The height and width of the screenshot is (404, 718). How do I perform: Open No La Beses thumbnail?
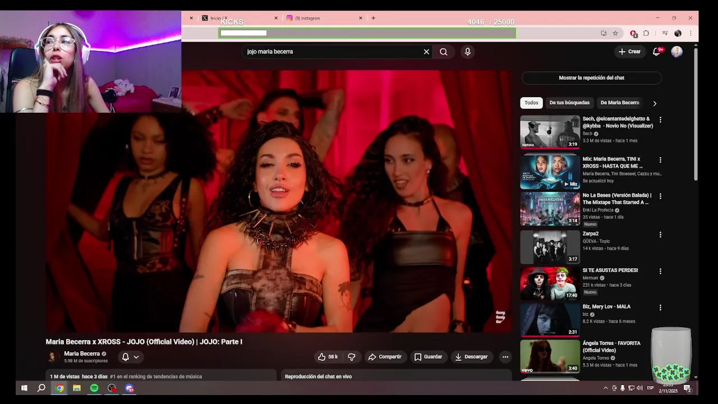(550, 209)
